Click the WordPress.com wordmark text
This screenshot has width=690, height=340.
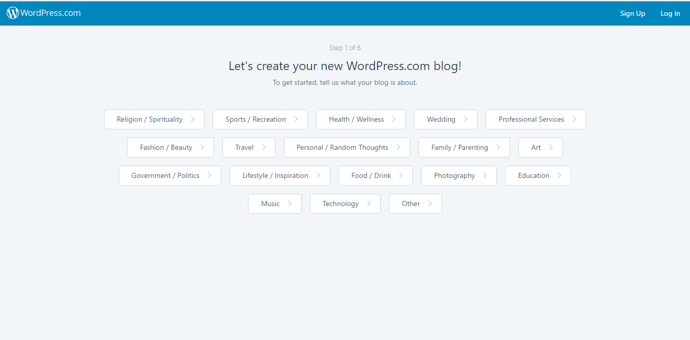[x=51, y=13]
